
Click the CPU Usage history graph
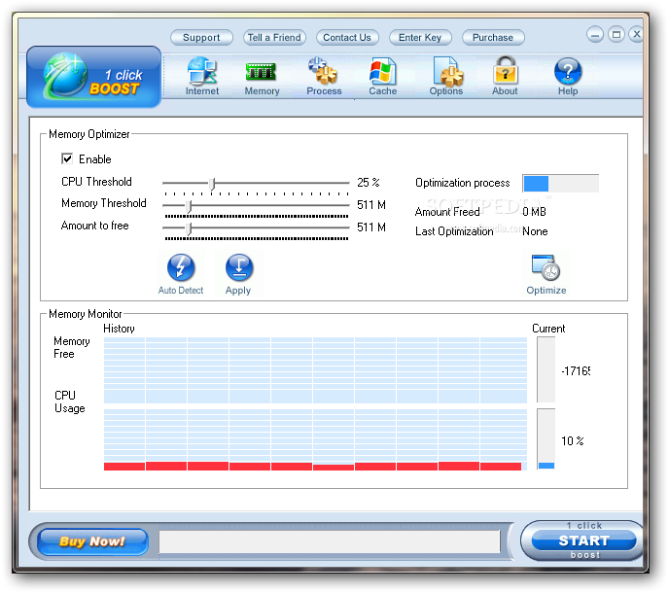[315, 439]
